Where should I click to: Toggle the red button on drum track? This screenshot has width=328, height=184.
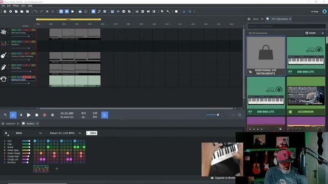(27, 77)
